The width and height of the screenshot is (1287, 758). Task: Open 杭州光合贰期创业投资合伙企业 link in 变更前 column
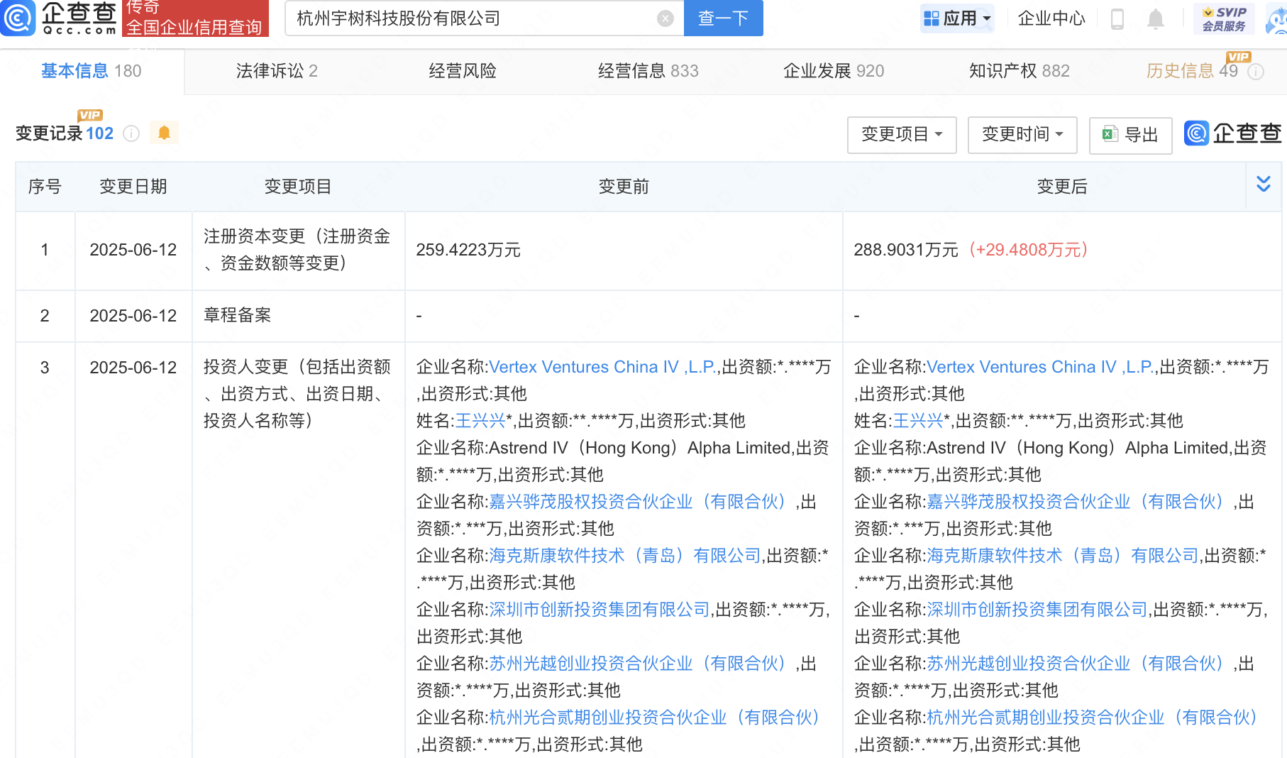click(655, 718)
